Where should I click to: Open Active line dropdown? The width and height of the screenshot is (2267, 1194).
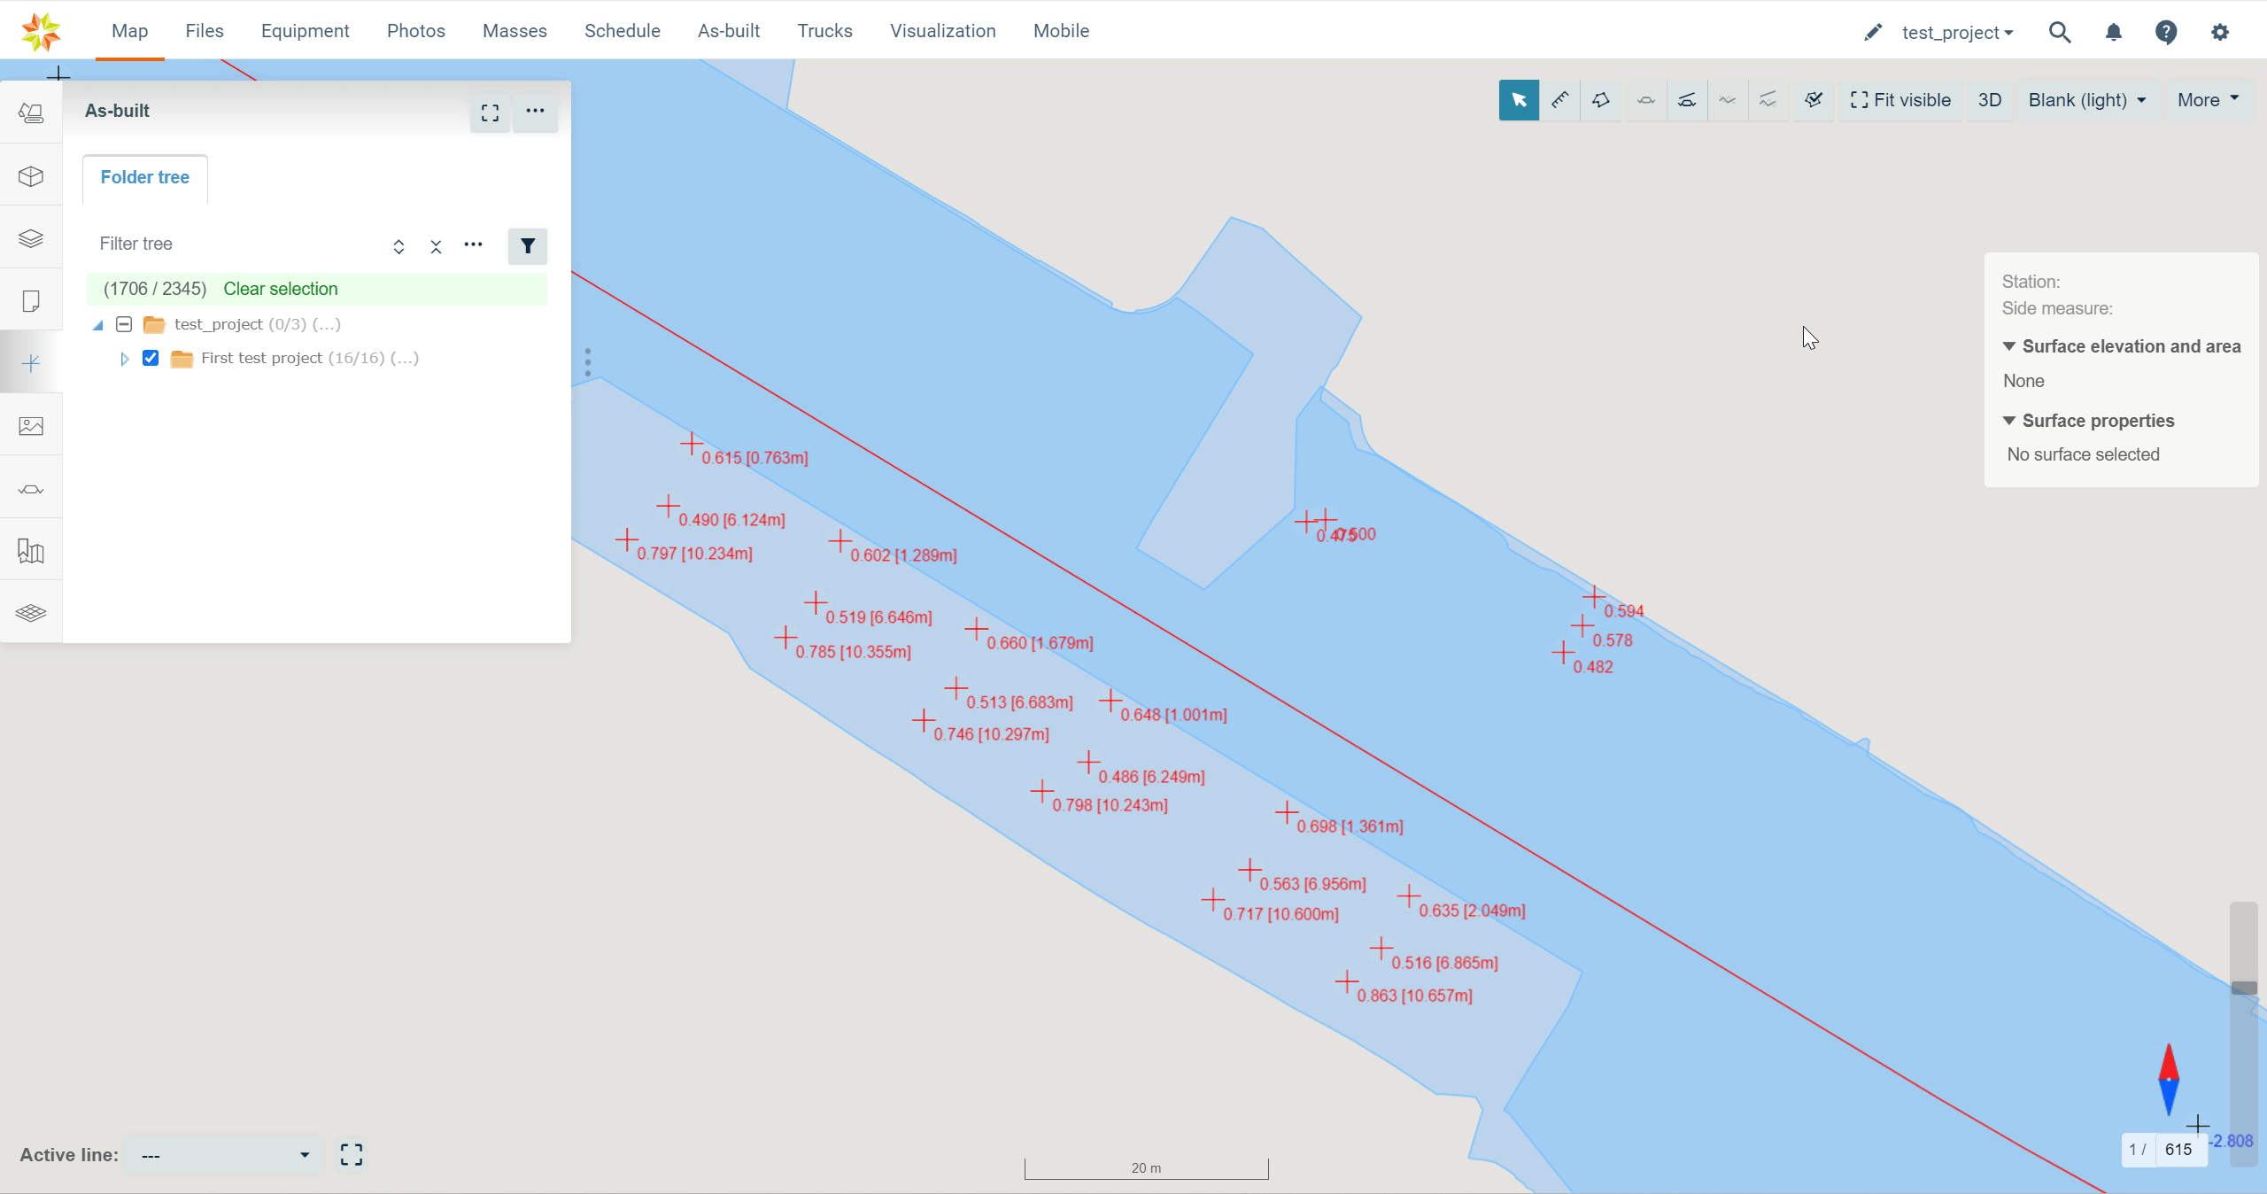click(224, 1155)
